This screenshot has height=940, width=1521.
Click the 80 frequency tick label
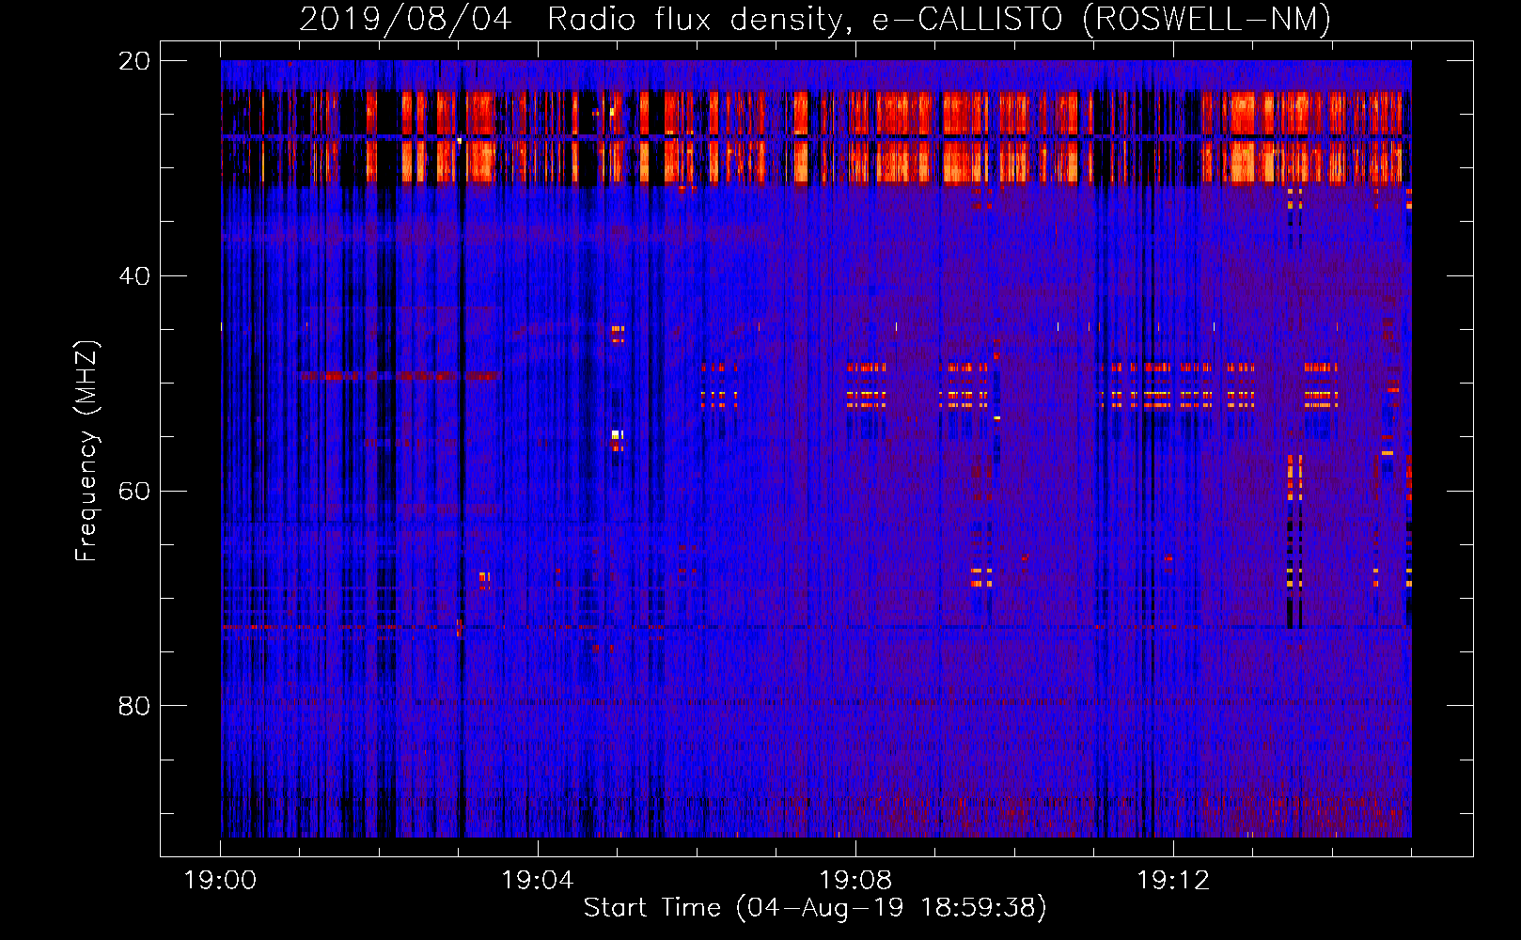click(x=134, y=706)
